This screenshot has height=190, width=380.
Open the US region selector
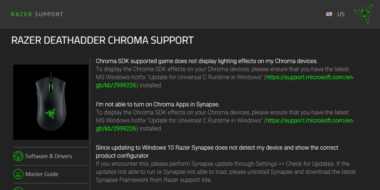point(335,14)
